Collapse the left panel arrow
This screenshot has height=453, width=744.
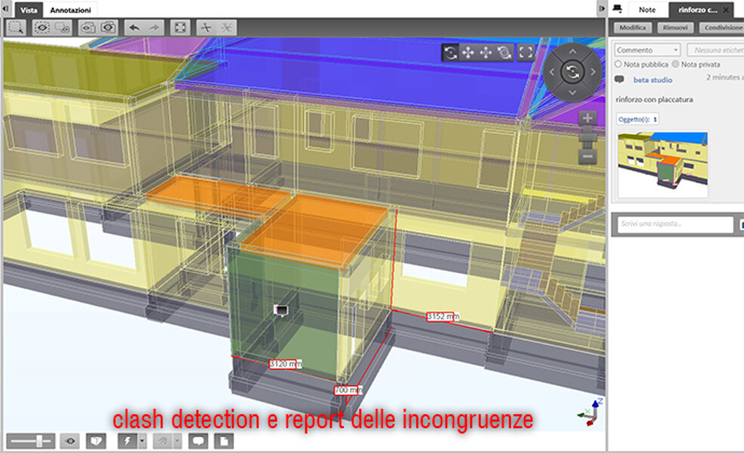pos(6,9)
